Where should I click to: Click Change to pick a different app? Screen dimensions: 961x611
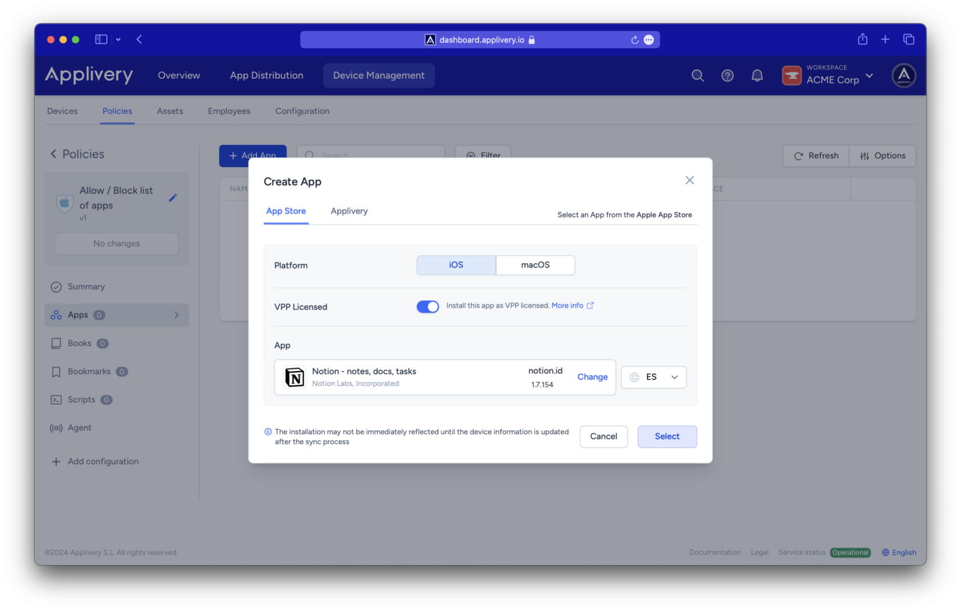pos(592,377)
